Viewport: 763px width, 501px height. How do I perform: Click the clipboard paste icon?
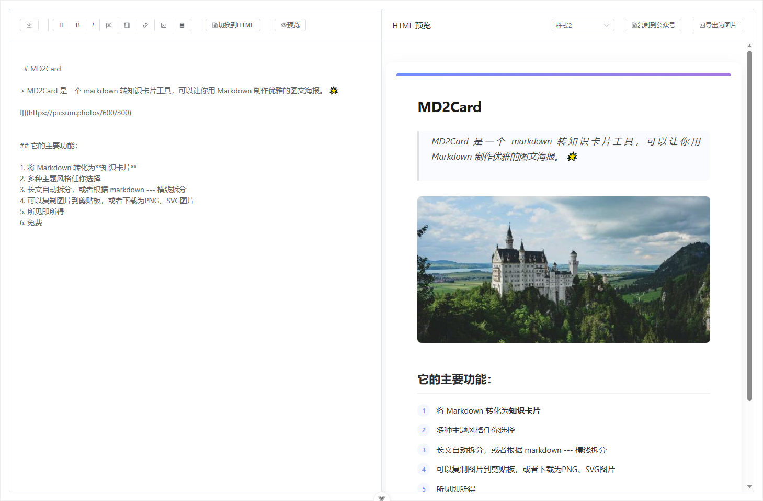182,25
